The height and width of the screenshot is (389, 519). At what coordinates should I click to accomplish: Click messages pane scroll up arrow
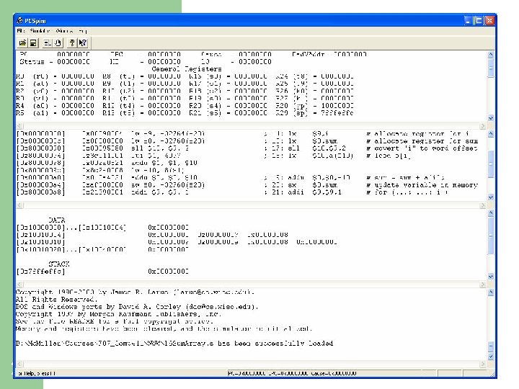491,292
